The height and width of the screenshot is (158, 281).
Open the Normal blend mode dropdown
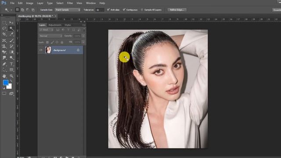pos(50,36)
